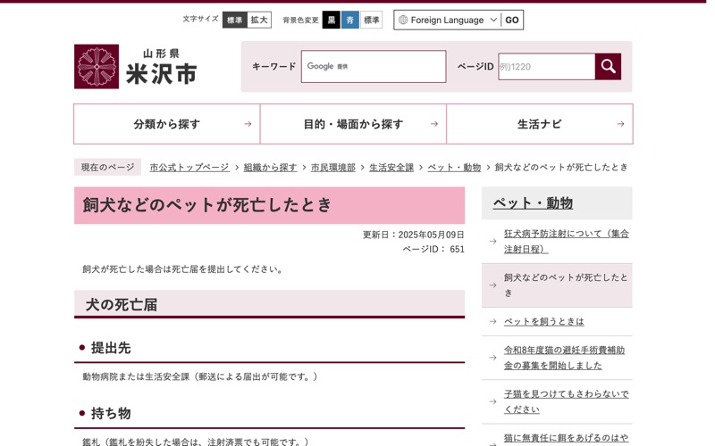Click the GO button for language
Screen dimensions: 715x446
pos(511,20)
